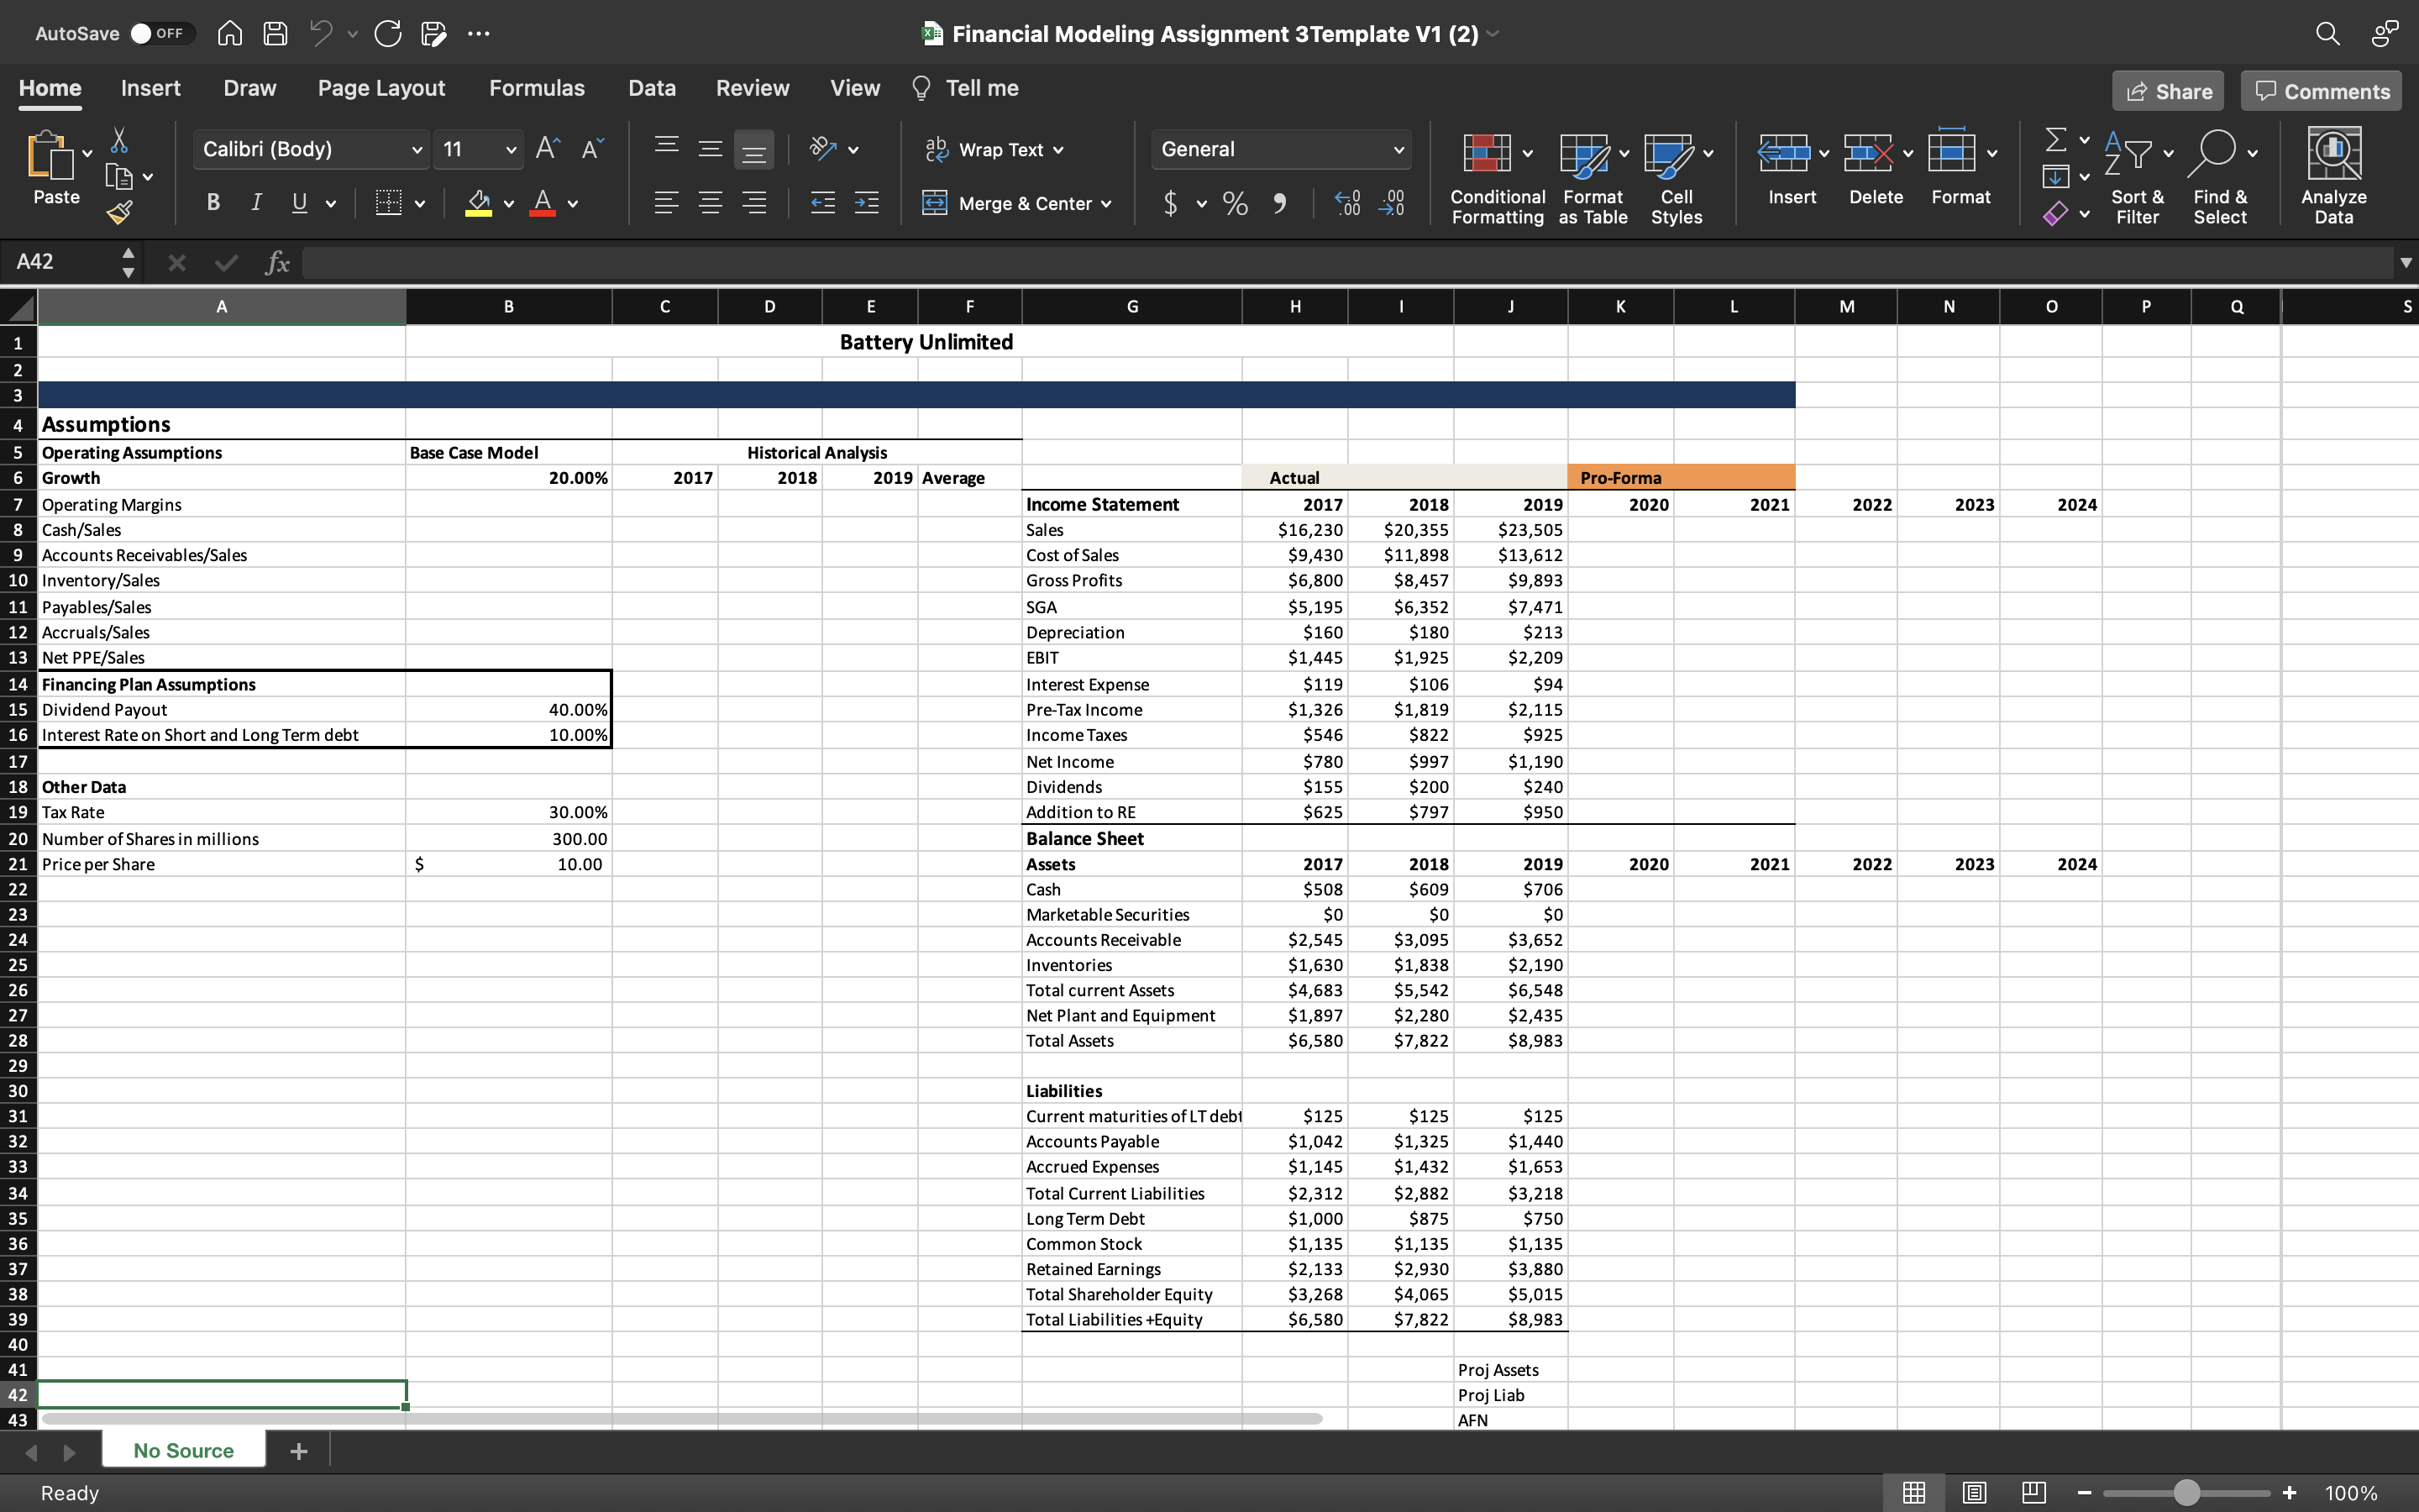Click Increase Decimal icon
Screen dimensions: 2419x1512
pos(1347,204)
